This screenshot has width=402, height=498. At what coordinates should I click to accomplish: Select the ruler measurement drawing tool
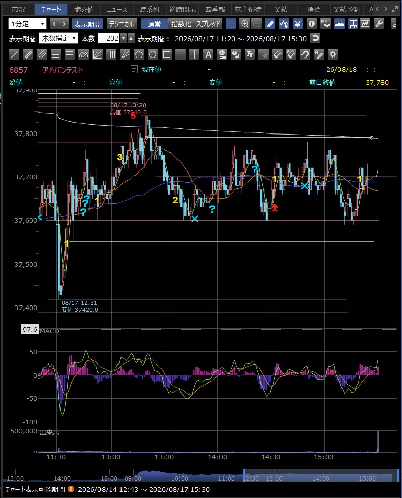(28, 54)
